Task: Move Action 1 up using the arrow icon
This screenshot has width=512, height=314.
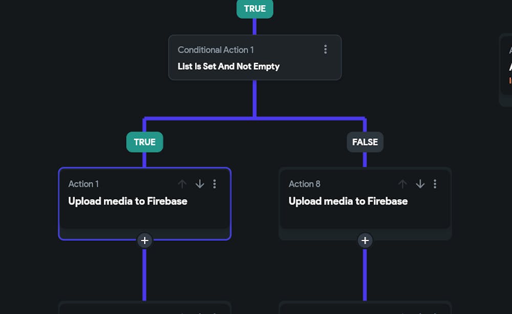Action: (x=182, y=184)
